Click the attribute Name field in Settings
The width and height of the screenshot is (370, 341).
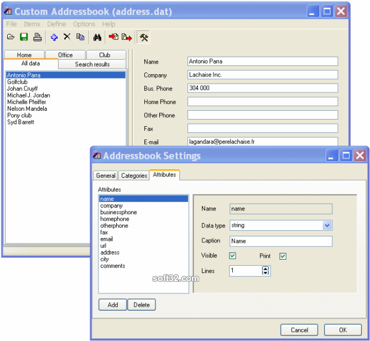[x=281, y=209]
